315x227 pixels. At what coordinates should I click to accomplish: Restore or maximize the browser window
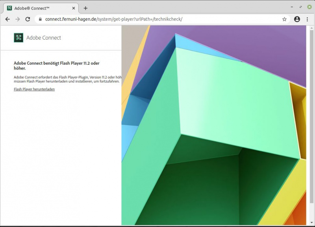click(x=300, y=7)
